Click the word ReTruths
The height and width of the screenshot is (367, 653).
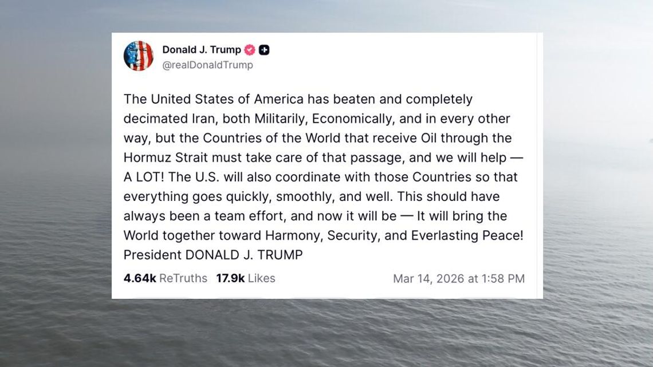point(183,278)
